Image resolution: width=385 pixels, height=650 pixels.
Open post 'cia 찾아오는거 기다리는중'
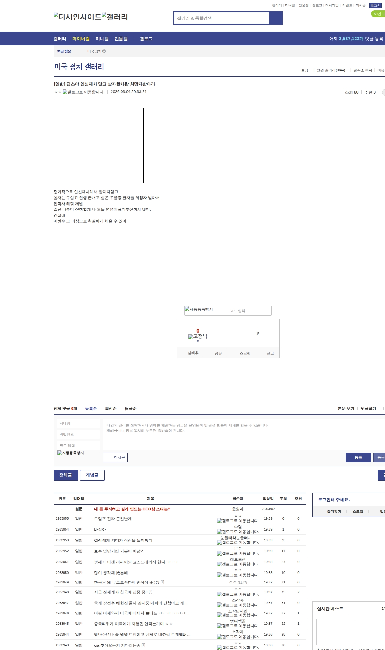coord(117,645)
